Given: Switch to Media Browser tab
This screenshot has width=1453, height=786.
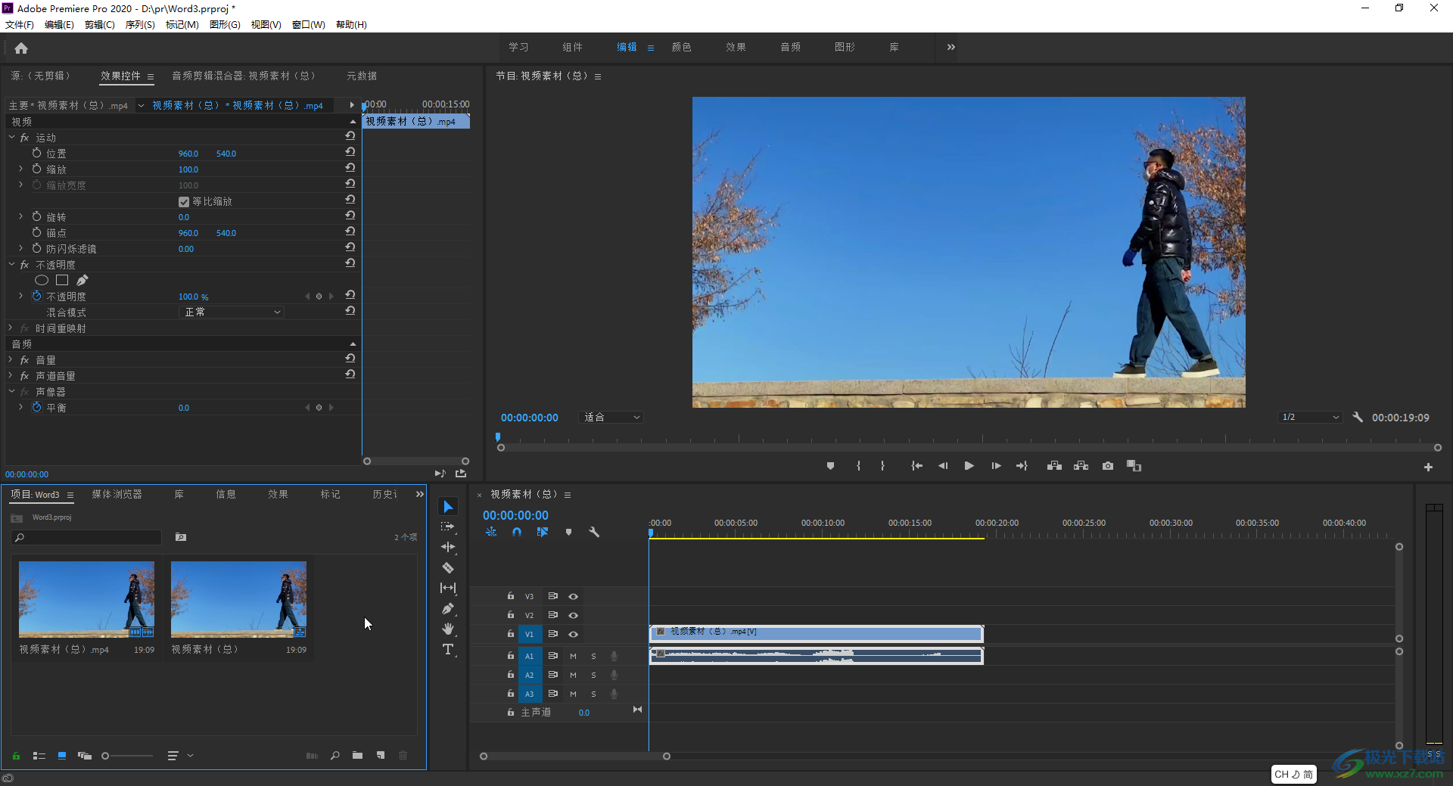Looking at the screenshot, I should pyautogui.click(x=117, y=494).
